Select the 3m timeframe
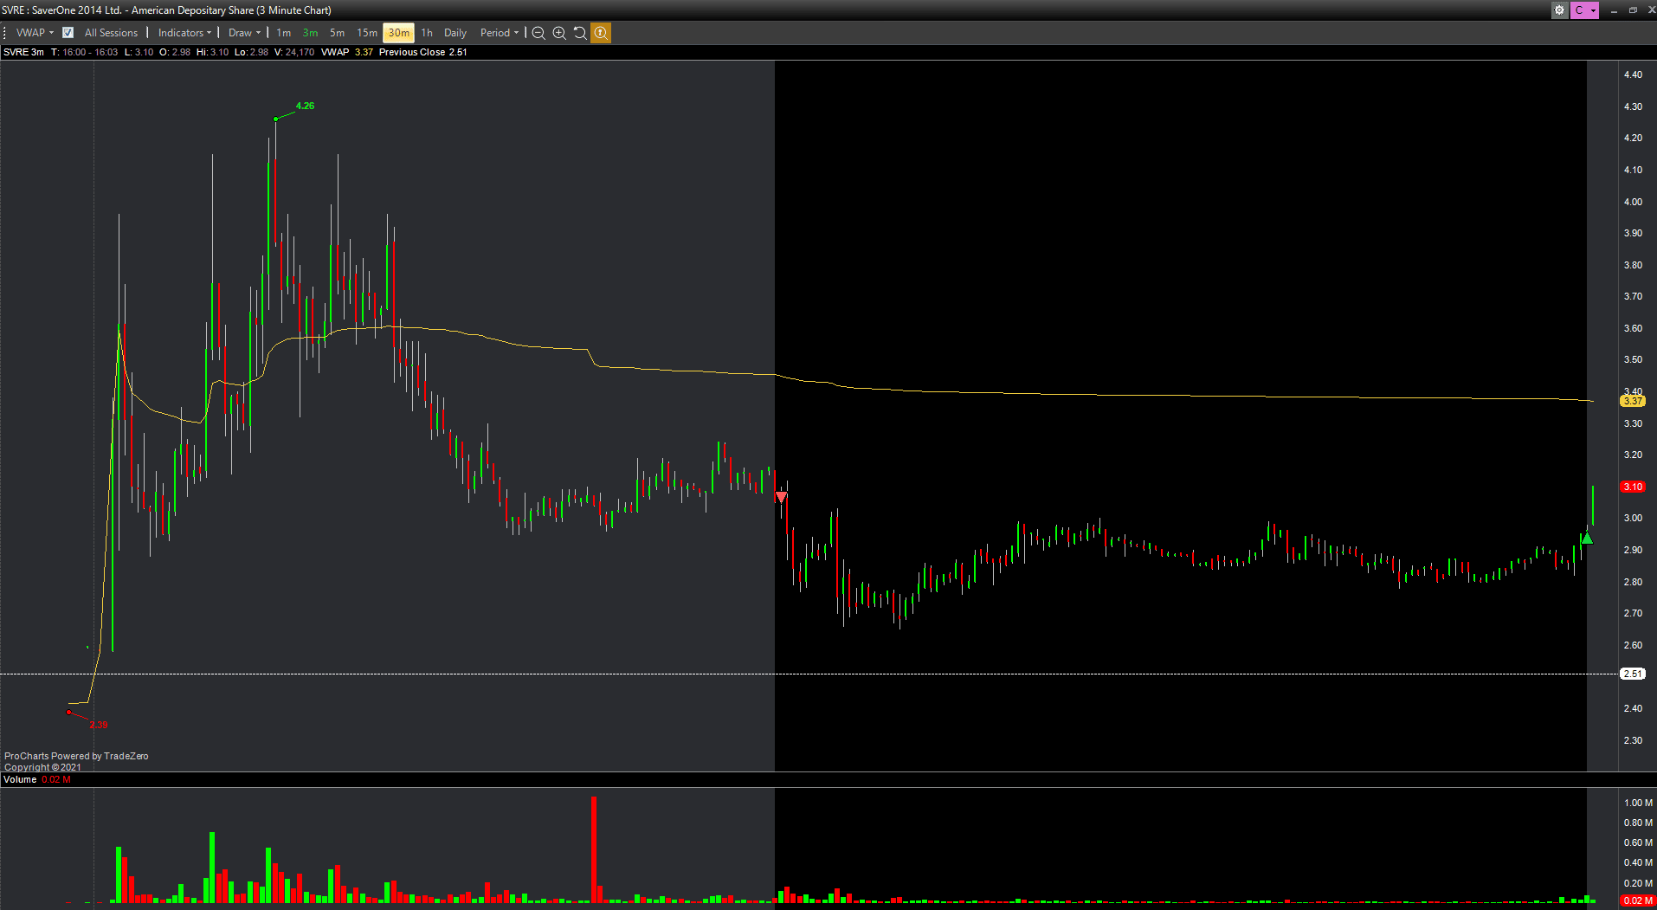 310,33
